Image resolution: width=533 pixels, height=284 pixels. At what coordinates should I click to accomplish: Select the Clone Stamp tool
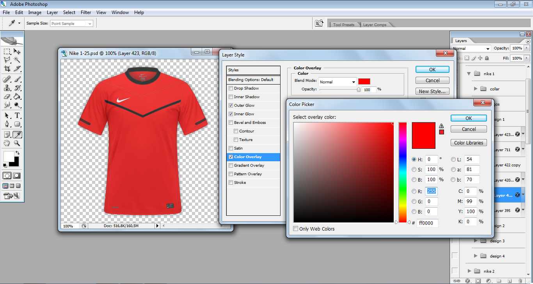click(7, 88)
